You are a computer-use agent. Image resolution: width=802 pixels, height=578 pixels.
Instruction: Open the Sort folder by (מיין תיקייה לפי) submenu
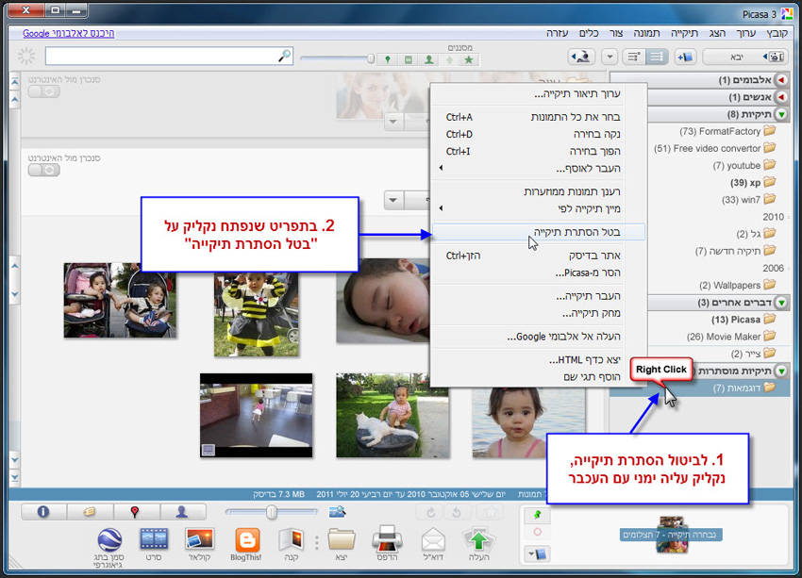click(539, 208)
